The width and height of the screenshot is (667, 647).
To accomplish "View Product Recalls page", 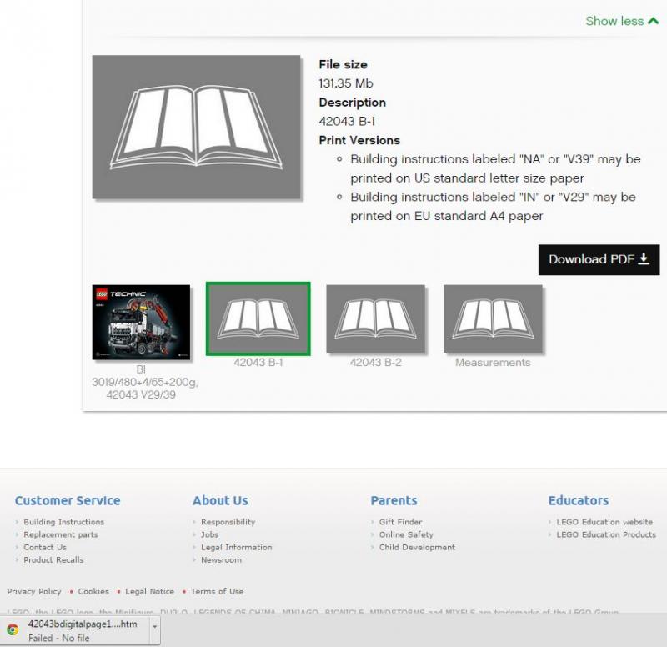I will pyautogui.click(x=53, y=559).
